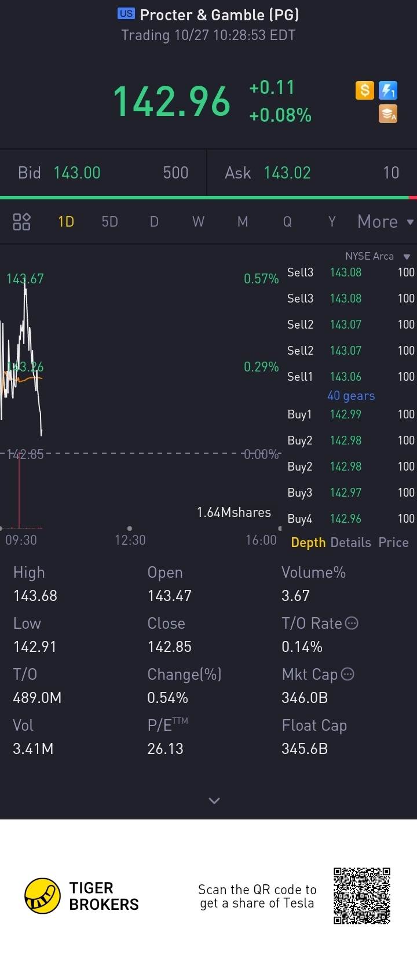
Task: Tap the High 143.68 value
Action: [35, 596]
